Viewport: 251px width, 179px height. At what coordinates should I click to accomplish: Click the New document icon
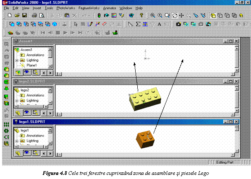click(10, 15)
